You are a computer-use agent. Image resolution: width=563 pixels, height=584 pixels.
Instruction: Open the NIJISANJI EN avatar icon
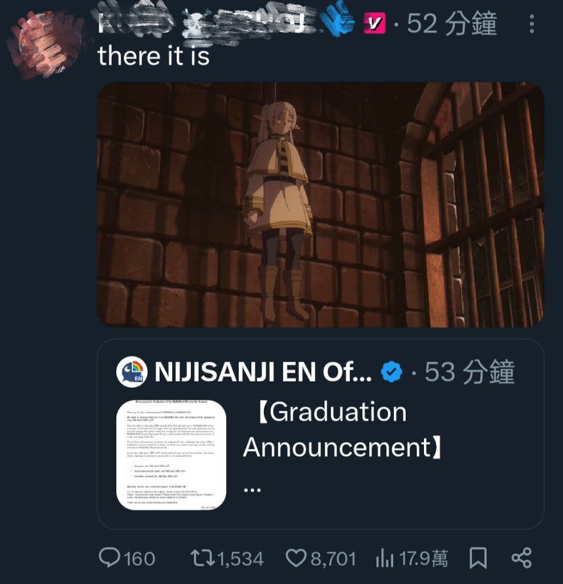[132, 371]
